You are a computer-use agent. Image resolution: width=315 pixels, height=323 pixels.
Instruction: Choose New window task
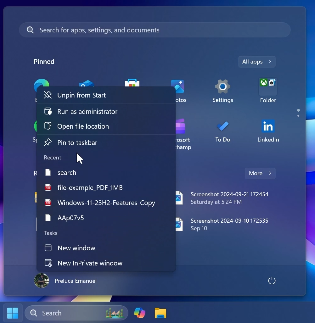pyautogui.click(x=106, y=248)
